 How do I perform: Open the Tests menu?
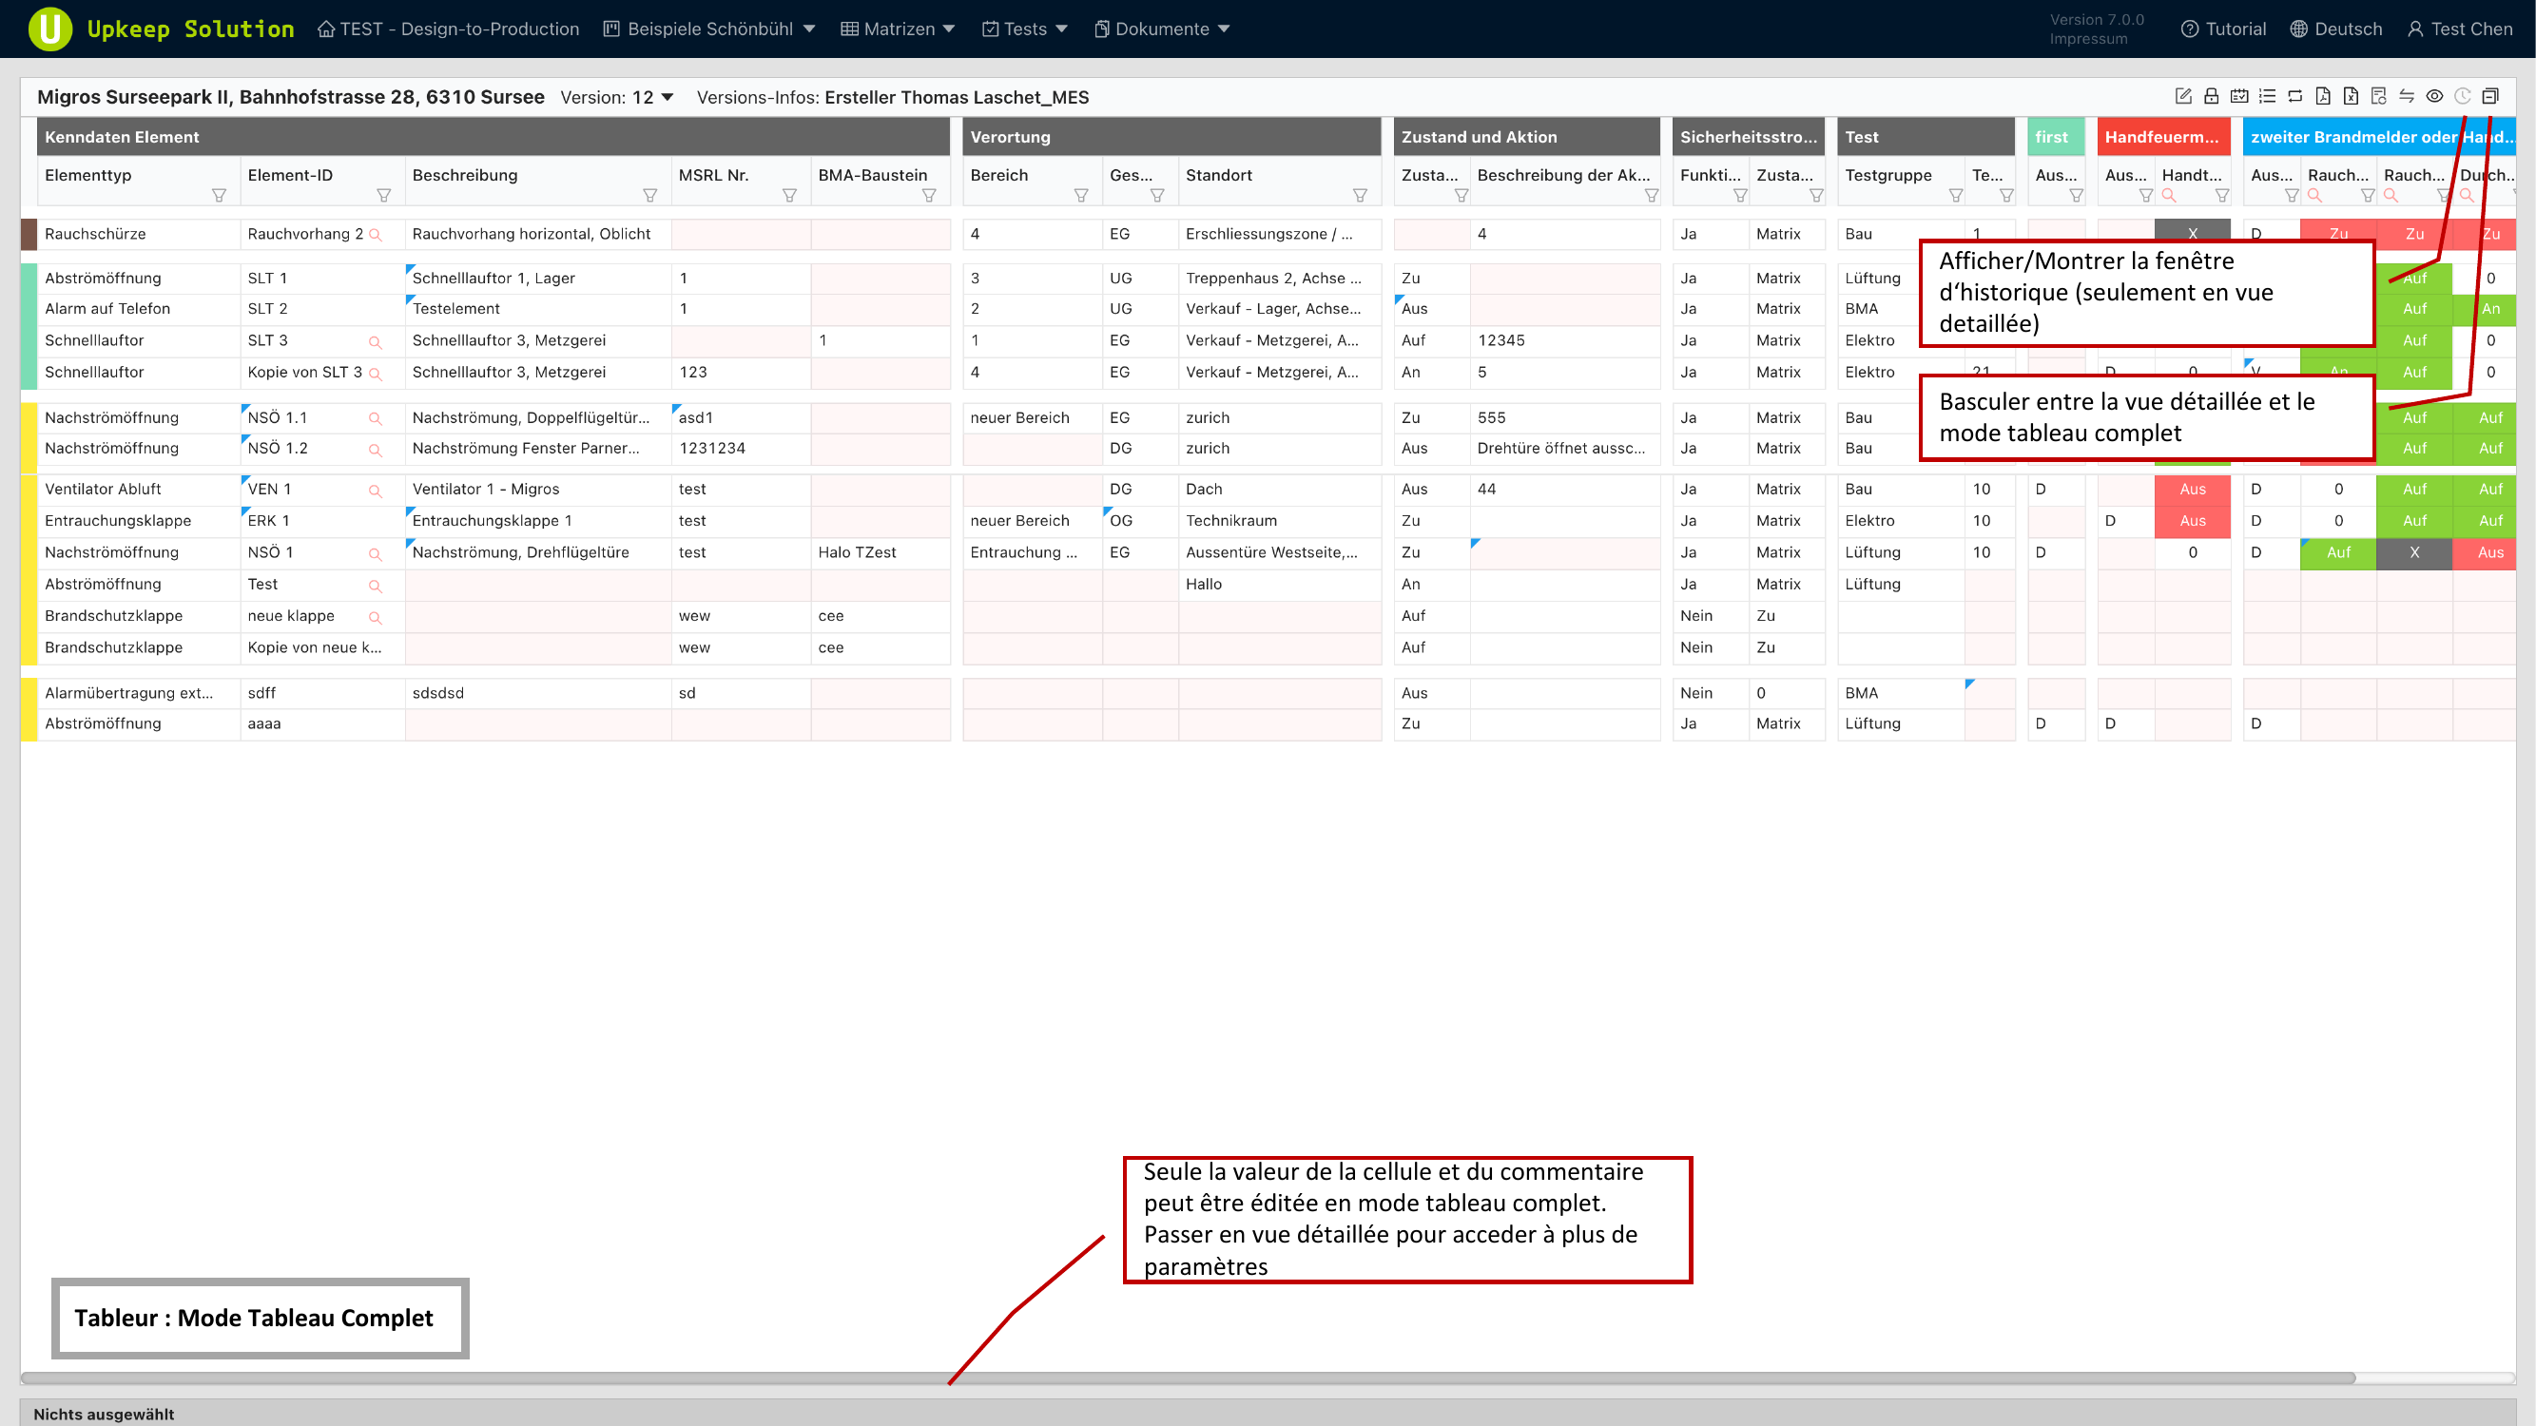click(x=1025, y=29)
